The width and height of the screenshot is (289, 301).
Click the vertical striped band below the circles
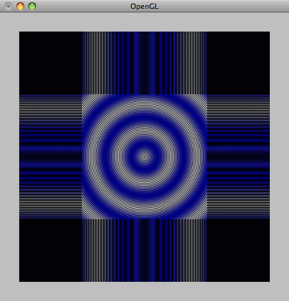pos(144,250)
